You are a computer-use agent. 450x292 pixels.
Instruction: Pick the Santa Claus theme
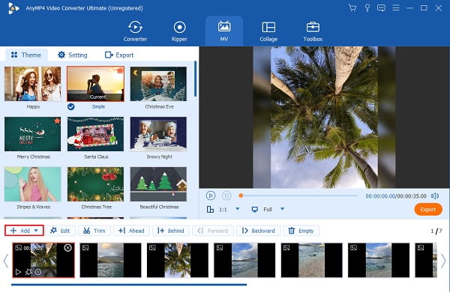pos(95,134)
